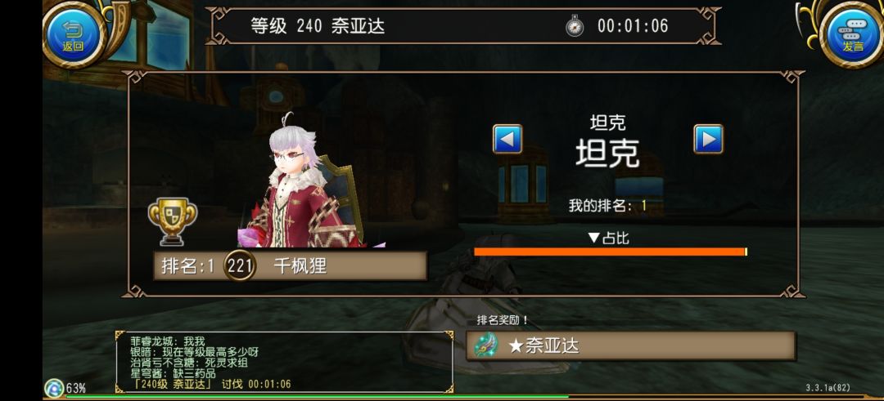Viewport: 884px width, 401px height.
Task: Click the right arrow beside 坦克
Action: [x=708, y=139]
